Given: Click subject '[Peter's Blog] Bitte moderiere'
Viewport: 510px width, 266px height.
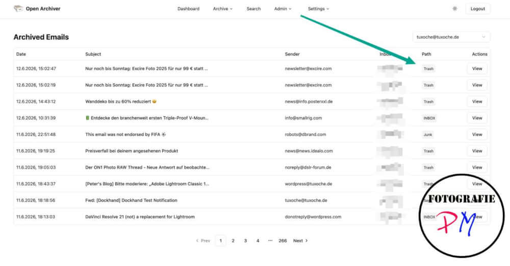Looking at the screenshot, I should point(147,184).
